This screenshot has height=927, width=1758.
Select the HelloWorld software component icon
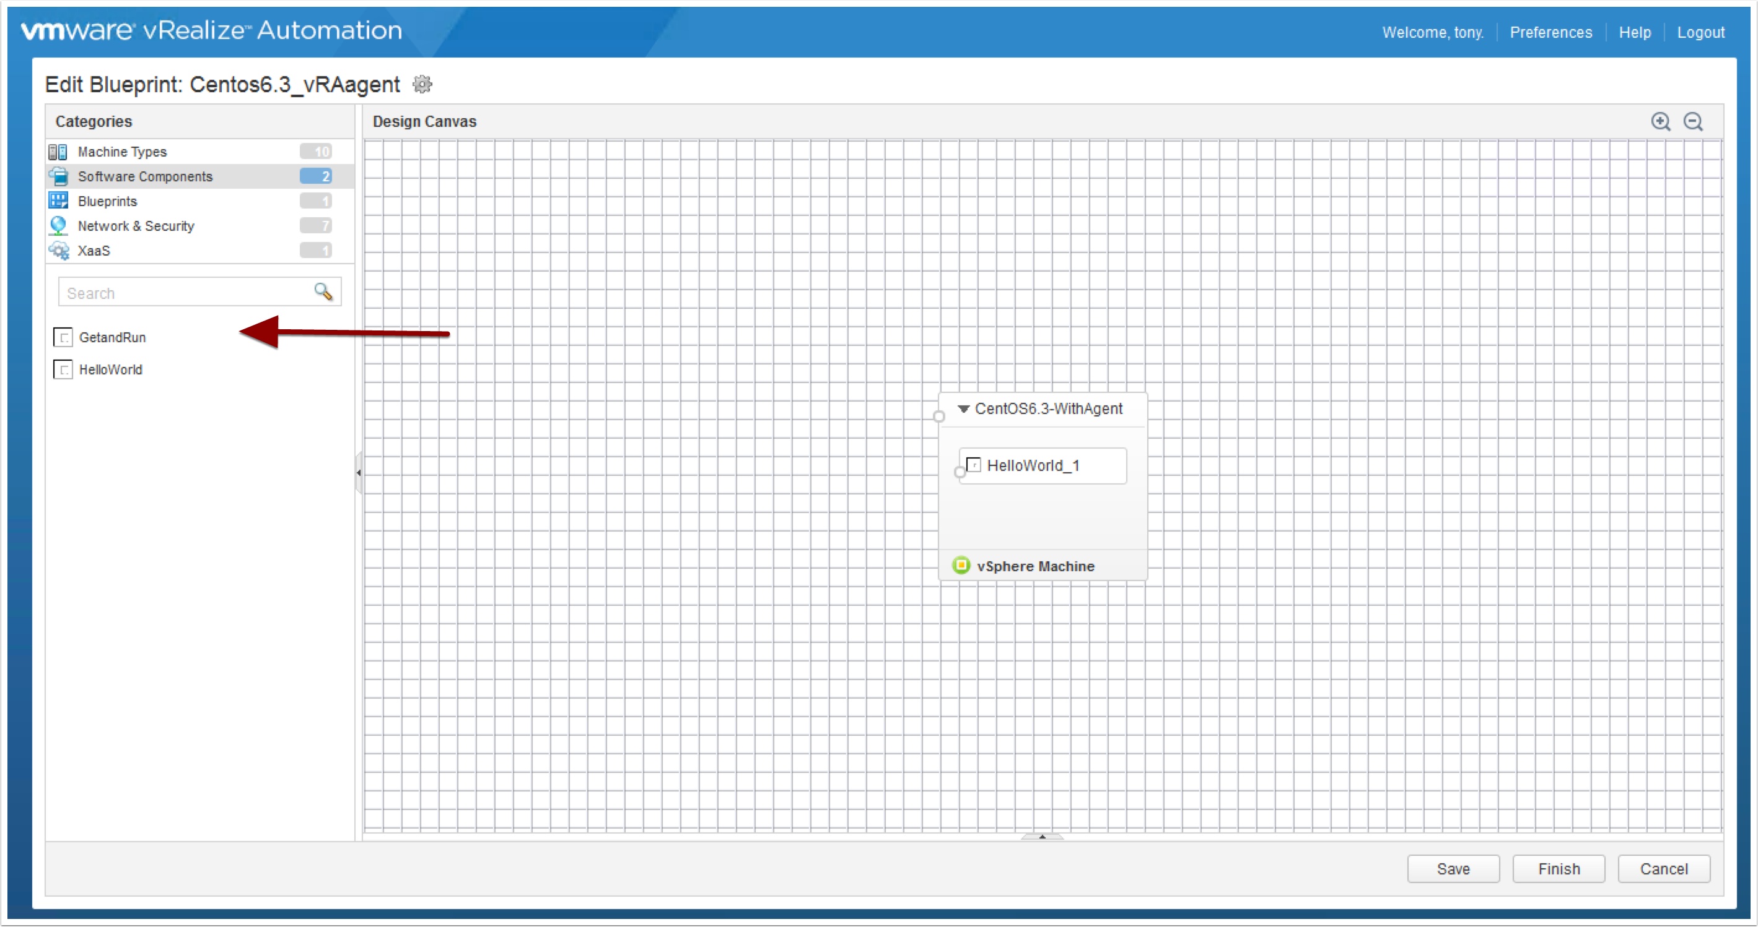(63, 369)
